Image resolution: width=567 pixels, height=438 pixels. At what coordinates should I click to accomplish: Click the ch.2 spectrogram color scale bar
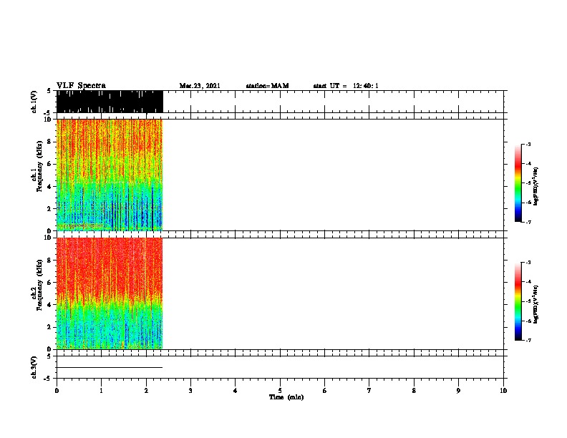[x=518, y=301]
